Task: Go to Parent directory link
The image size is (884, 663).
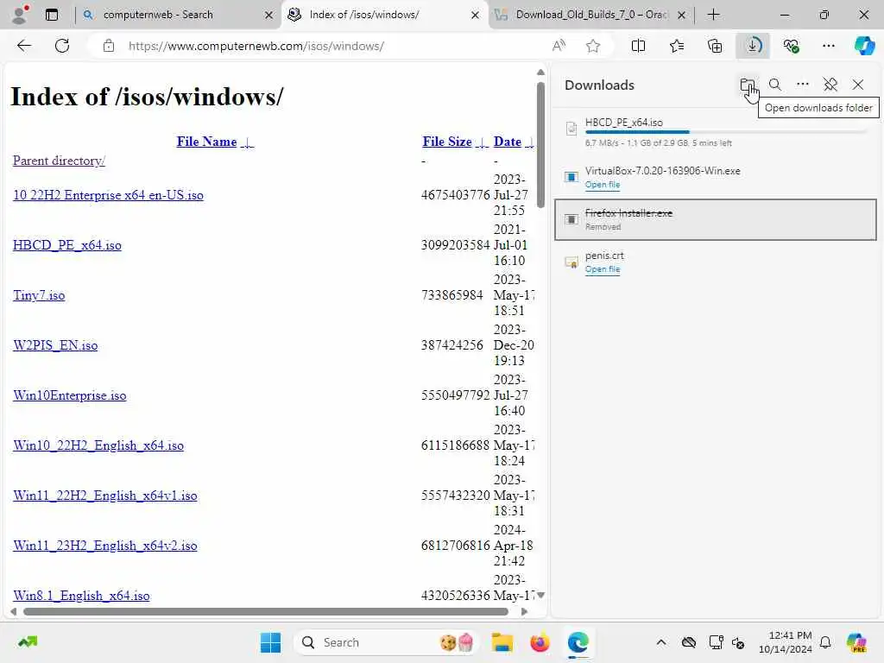Action: [59, 161]
